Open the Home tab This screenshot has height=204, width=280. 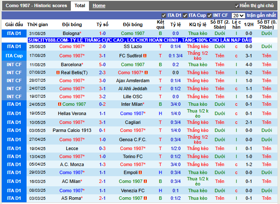tap(99, 6)
